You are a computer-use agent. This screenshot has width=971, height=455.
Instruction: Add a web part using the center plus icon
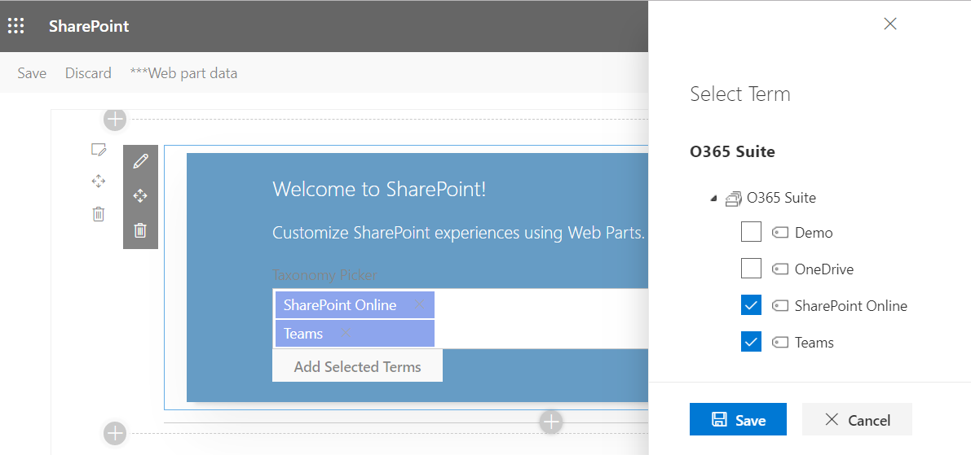(552, 422)
